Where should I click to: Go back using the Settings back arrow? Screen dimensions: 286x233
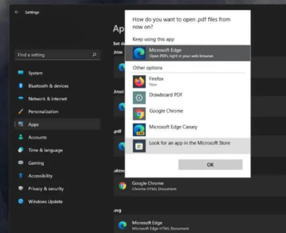17,12
